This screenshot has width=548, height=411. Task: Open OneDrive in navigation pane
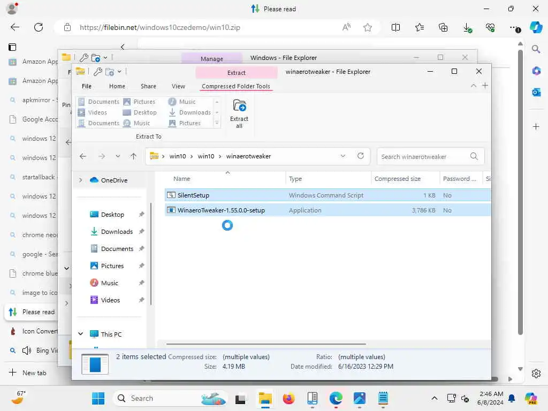114,180
